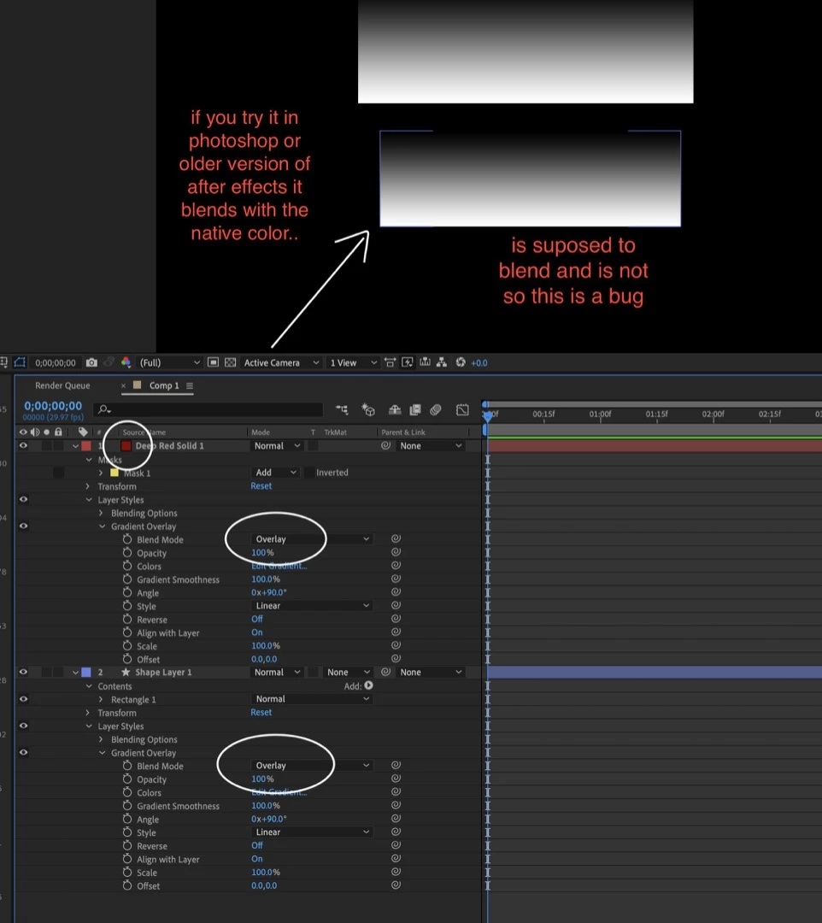822x923 pixels.
Task: Open the (Full) resolution dropdown
Action: pos(169,362)
